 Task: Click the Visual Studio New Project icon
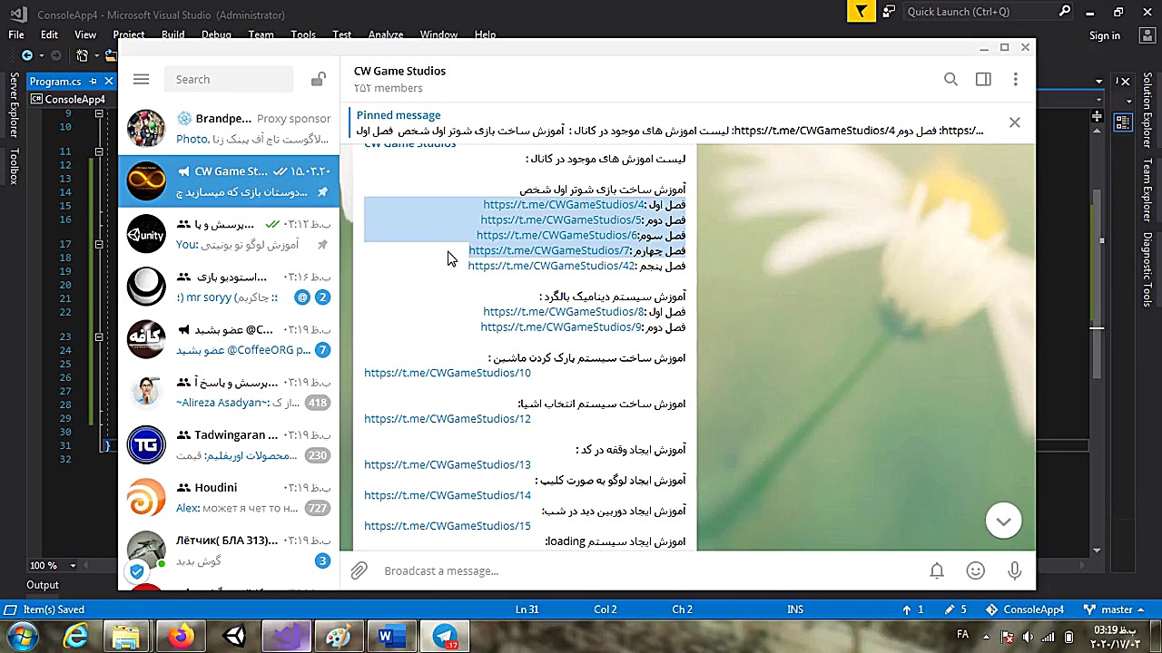click(83, 56)
